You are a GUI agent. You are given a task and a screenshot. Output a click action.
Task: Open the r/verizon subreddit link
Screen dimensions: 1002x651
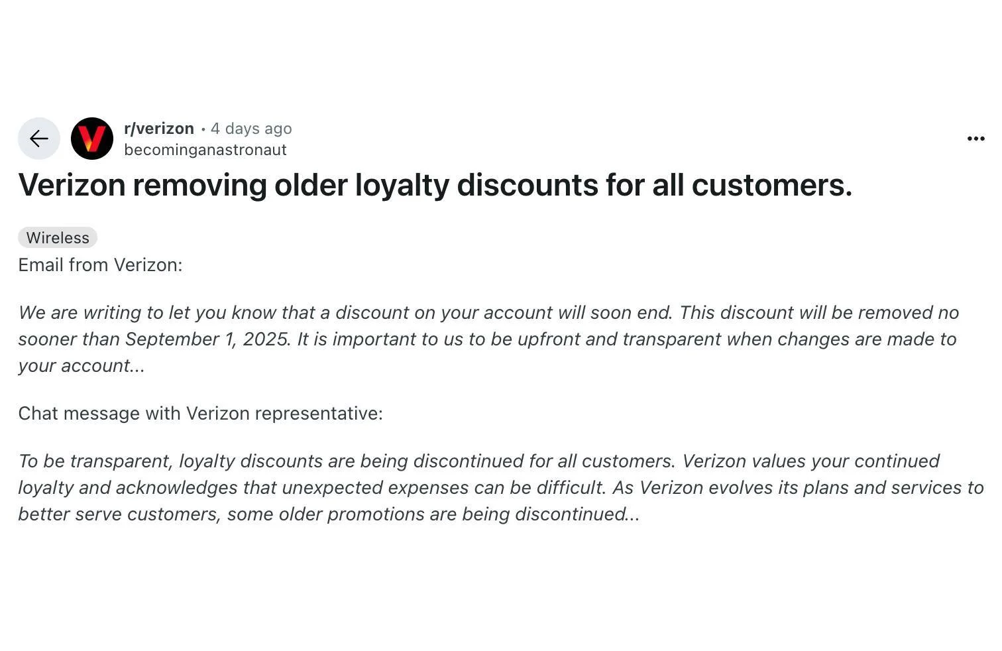point(159,129)
